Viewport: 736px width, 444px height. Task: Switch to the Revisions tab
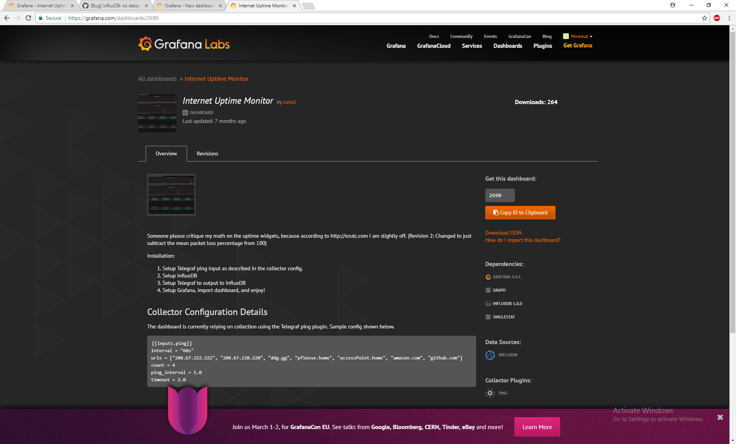coord(207,153)
